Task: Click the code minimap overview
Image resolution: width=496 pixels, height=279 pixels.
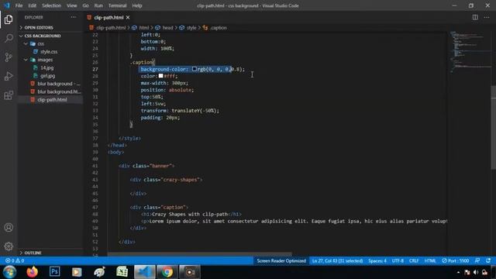Action: [469, 52]
